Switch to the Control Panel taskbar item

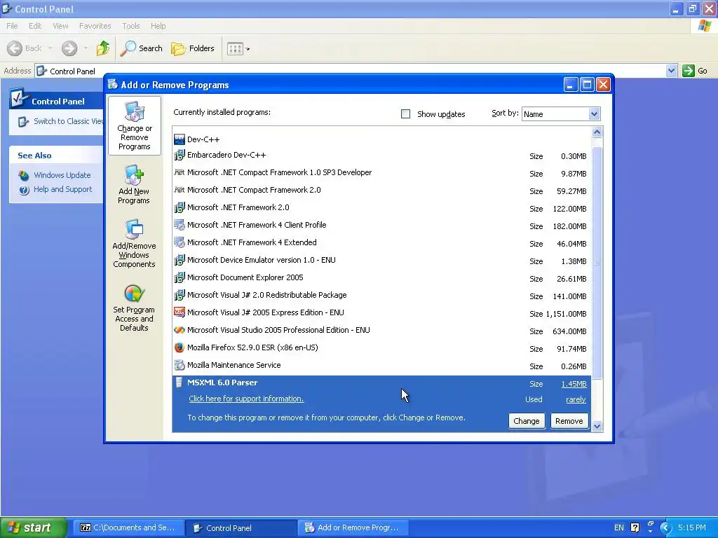click(x=241, y=527)
